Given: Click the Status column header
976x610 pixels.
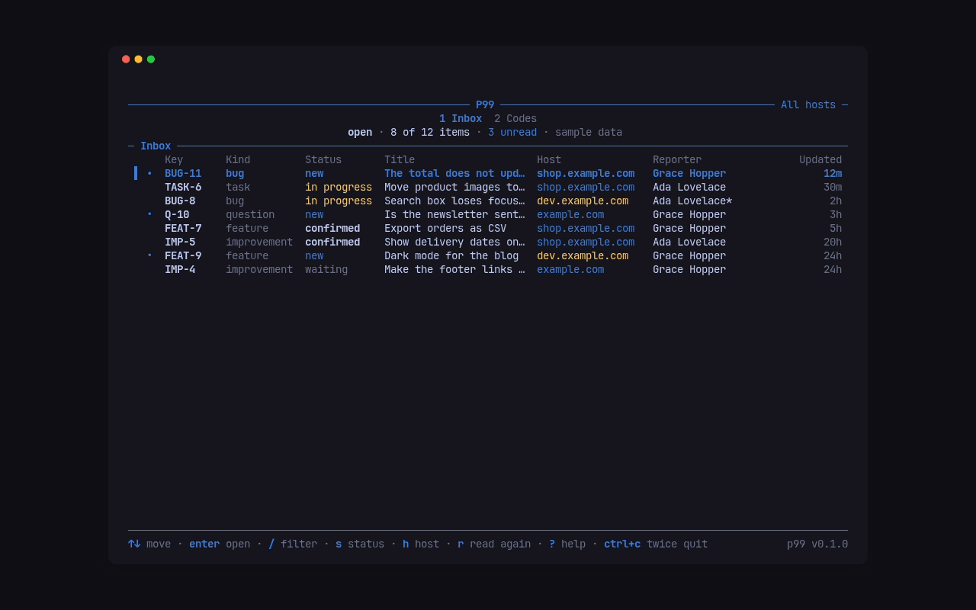Looking at the screenshot, I should [x=323, y=159].
